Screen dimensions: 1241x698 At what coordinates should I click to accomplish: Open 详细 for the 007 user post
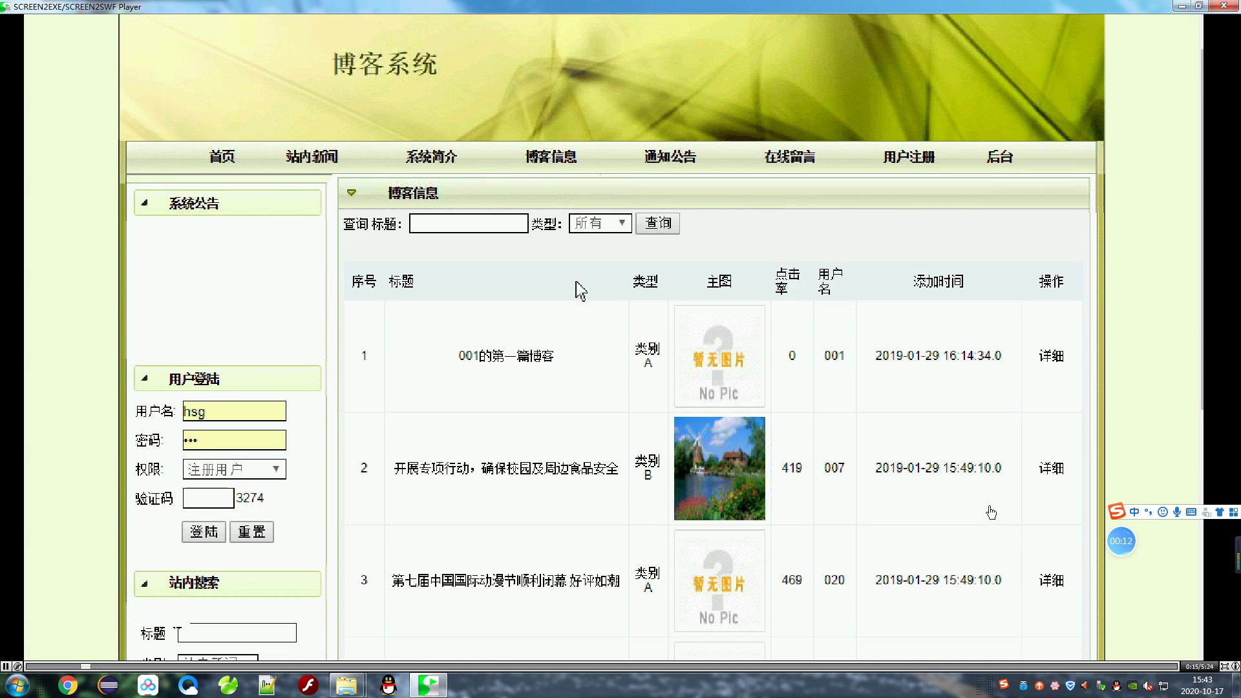click(x=1052, y=468)
